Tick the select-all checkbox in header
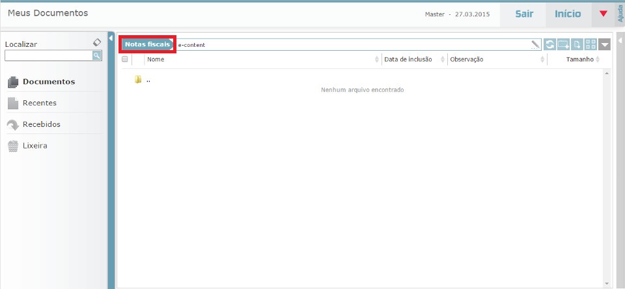The height and width of the screenshot is (289, 625). [125, 59]
